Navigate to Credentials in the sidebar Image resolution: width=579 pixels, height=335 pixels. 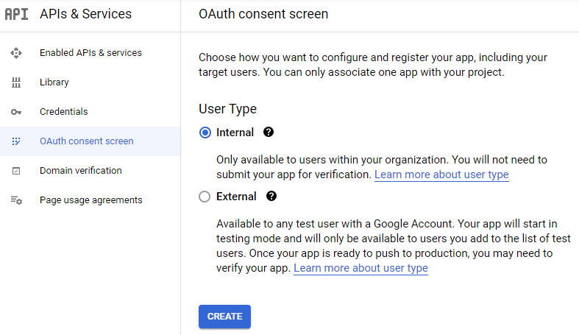click(63, 112)
